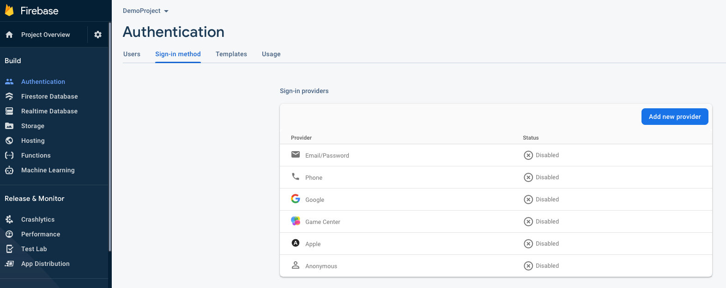Click the Hosting globe icon
The height and width of the screenshot is (288, 726).
click(9, 141)
